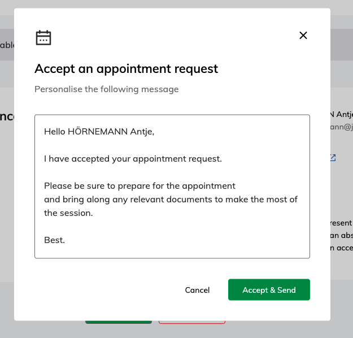Click the external link icon behind dialog
Viewport: 353px width, 338px height.
pyautogui.click(x=333, y=158)
